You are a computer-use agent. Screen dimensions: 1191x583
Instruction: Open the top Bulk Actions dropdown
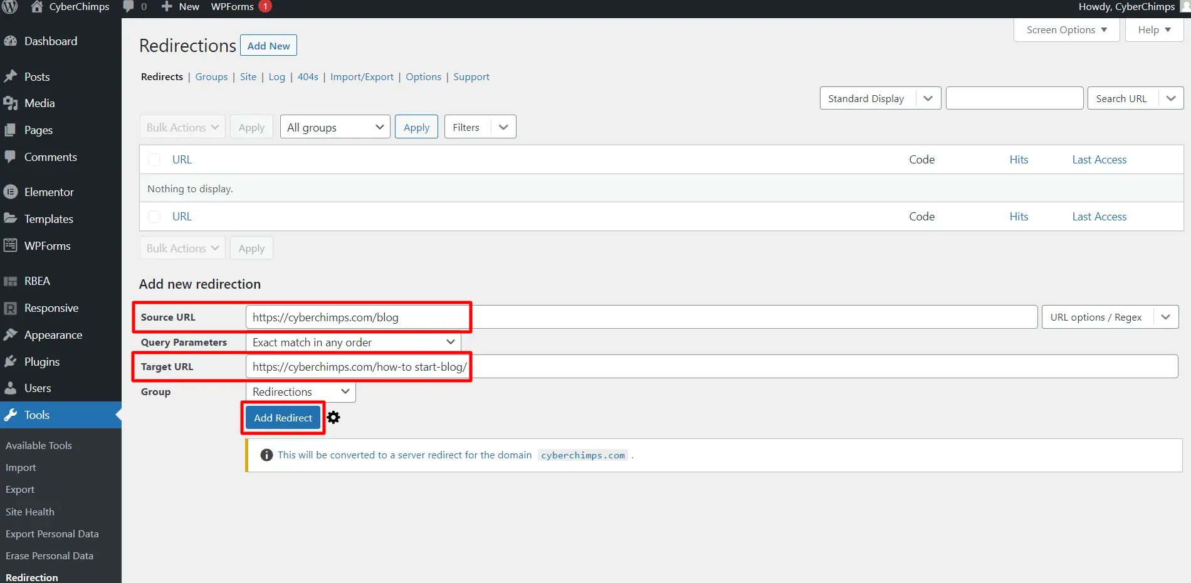pyautogui.click(x=182, y=127)
